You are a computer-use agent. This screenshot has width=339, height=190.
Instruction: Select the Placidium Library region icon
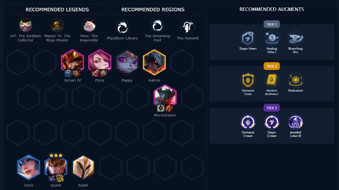(x=122, y=28)
